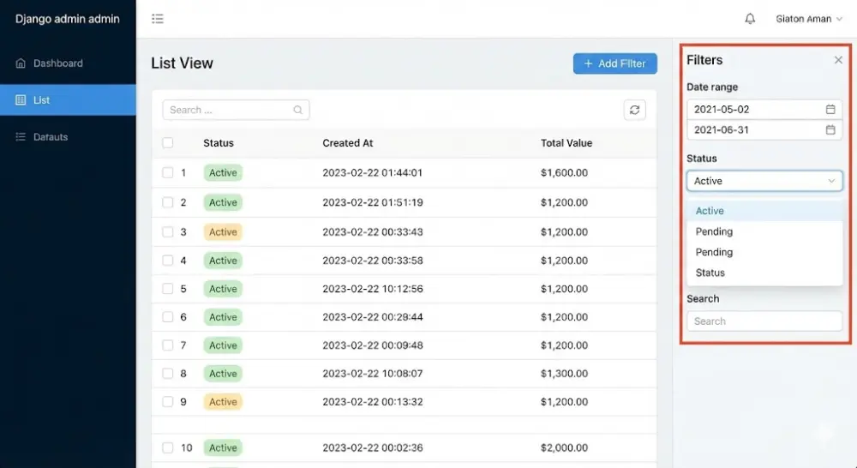Click timestamp 2023-02-22 01:44:01
The width and height of the screenshot is (857, 468).
[372, 173]
